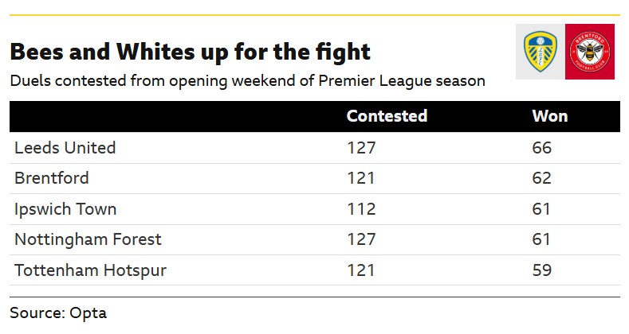This screenshot has width=629, height=334.
Task: Click Brentford's 62 duels won value
Action: [x=541, y=178]
